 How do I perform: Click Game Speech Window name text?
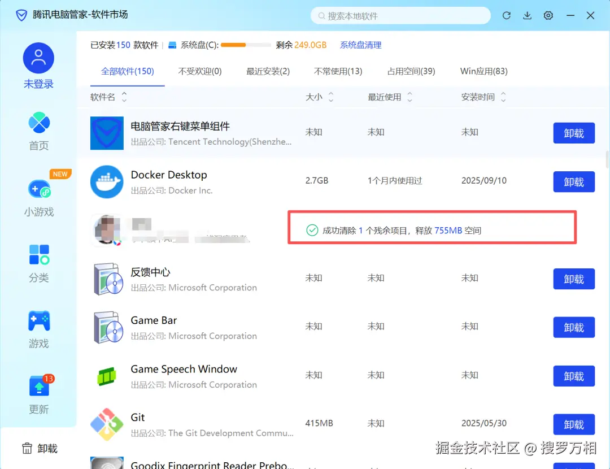pos(184,370)
